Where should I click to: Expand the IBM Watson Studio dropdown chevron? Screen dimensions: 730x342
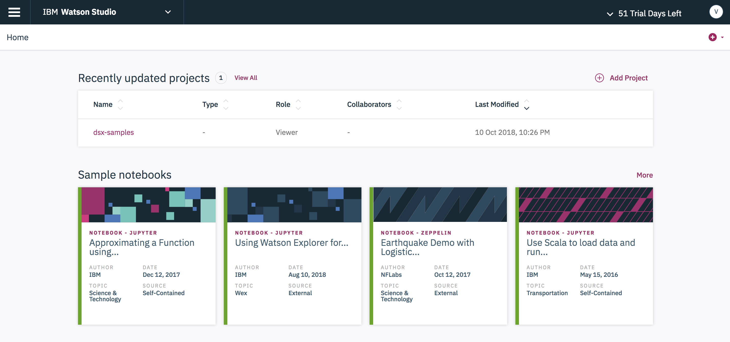click(x=168, y=12)
